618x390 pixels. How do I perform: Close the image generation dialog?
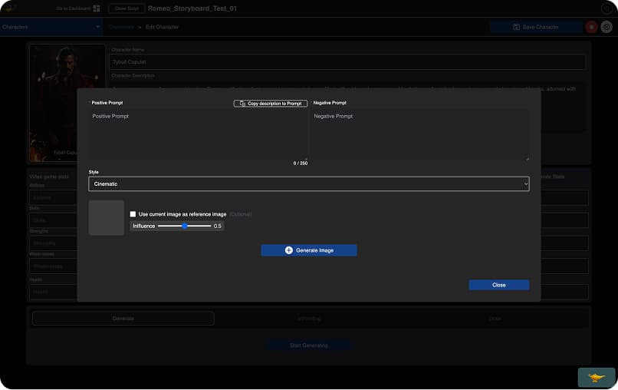point(499,285)
